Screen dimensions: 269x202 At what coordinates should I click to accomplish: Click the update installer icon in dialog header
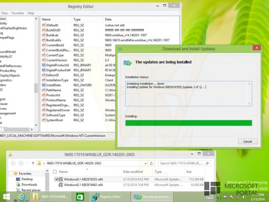(x=128, y=63)
